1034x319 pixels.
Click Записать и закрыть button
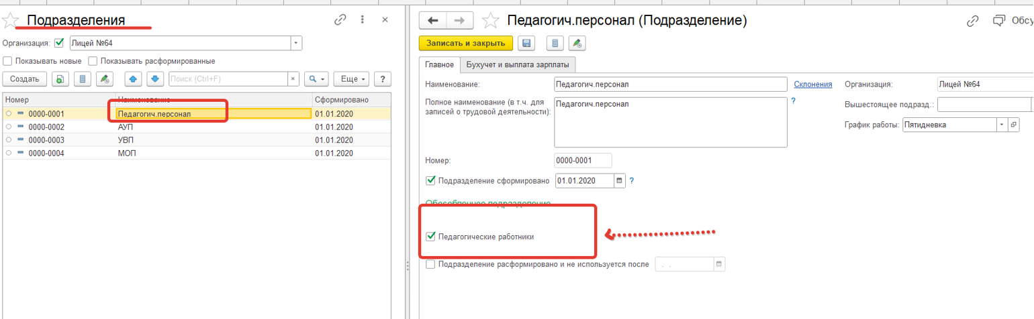(x=466, y=44)
